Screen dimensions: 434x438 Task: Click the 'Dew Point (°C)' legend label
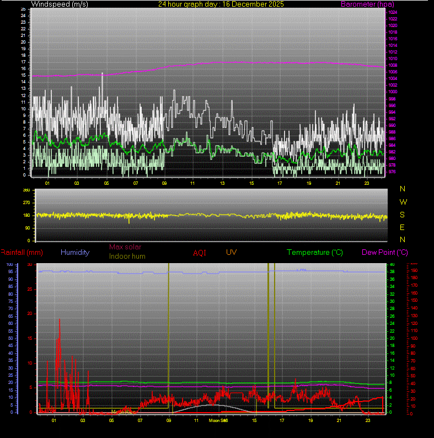tap(385, 253)
